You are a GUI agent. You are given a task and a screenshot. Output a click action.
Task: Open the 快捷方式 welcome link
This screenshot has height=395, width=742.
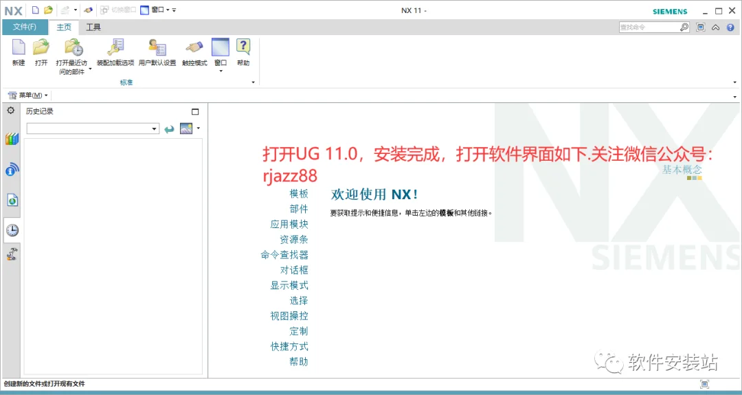tap(289, 346)
